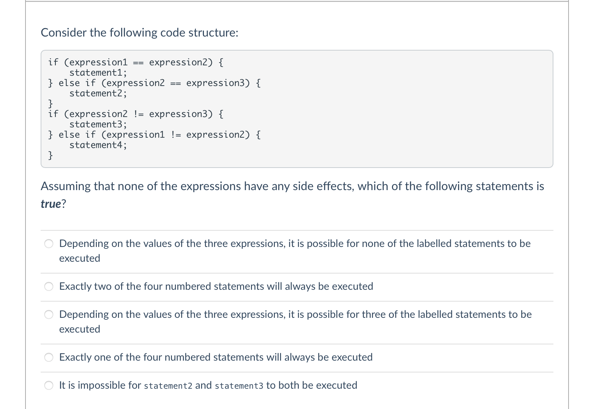Viewport: 597px width, 409px height.
Task: Click 'statement2;' line in code block
Action: (x=98, y=93)
